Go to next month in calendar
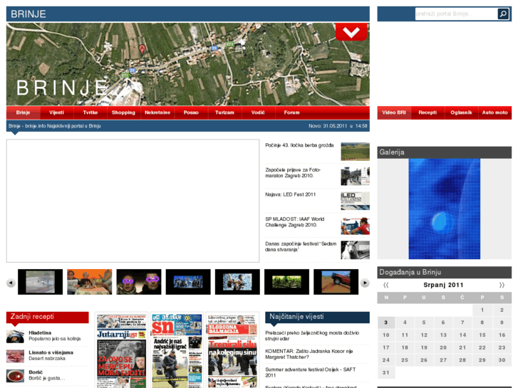Image resolution: width=518 pixels, height=388 pixels. [502, 285]
